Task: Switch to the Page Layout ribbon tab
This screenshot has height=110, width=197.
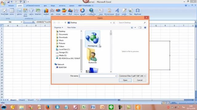Action: (33, 5)
